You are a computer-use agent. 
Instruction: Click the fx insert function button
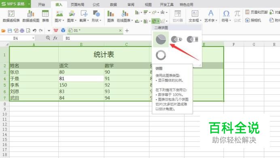pyautogui.click(x=55, y=38)
